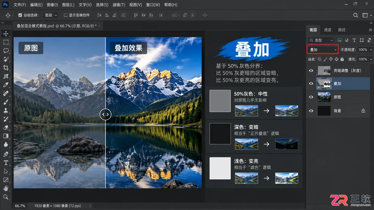Screen dimensions: 374x210
Task: Open the 文件(F) menu
Action: click(x=20, y=5)
